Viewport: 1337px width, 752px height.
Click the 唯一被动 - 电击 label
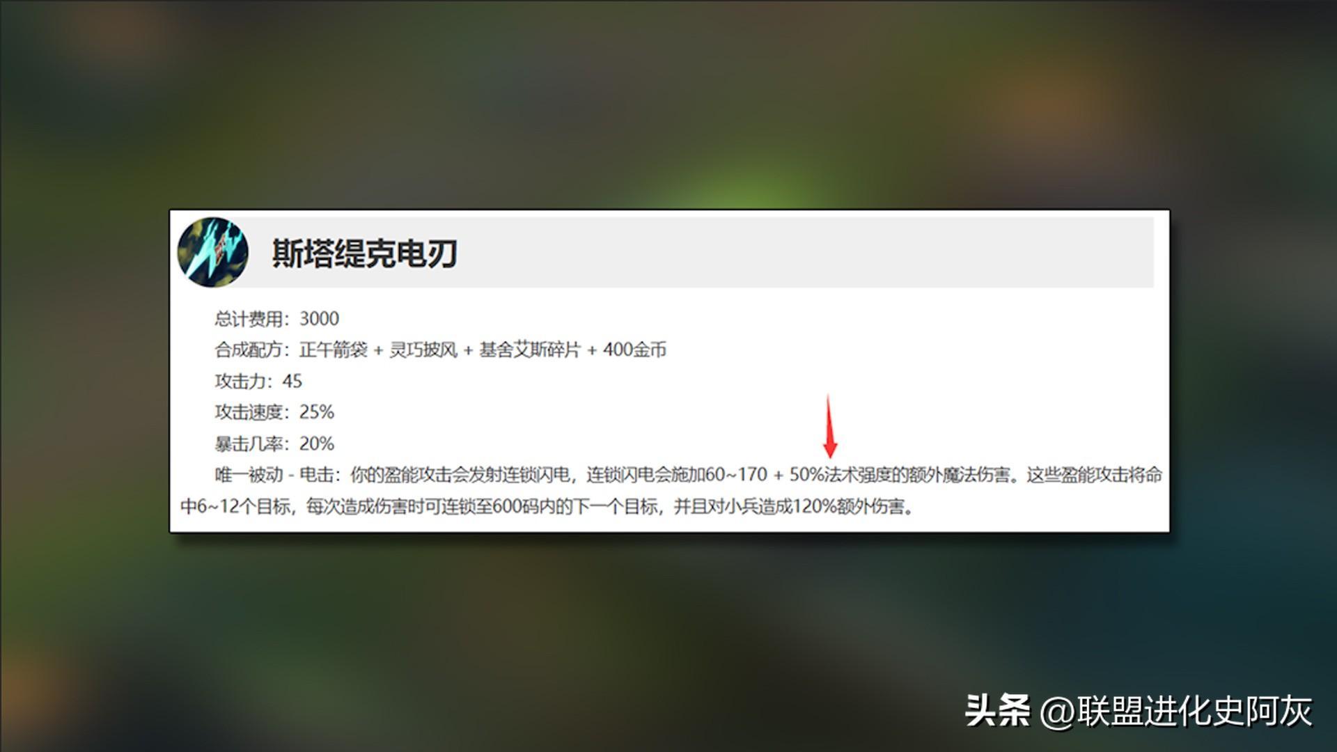277,475
